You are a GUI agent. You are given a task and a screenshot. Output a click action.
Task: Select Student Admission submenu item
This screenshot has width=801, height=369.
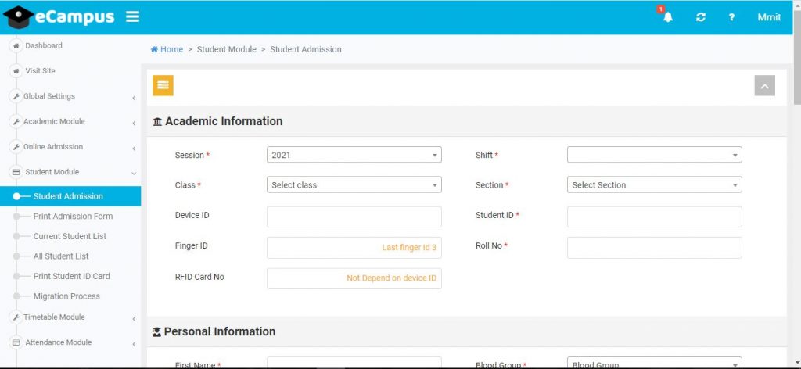[70, 196]
